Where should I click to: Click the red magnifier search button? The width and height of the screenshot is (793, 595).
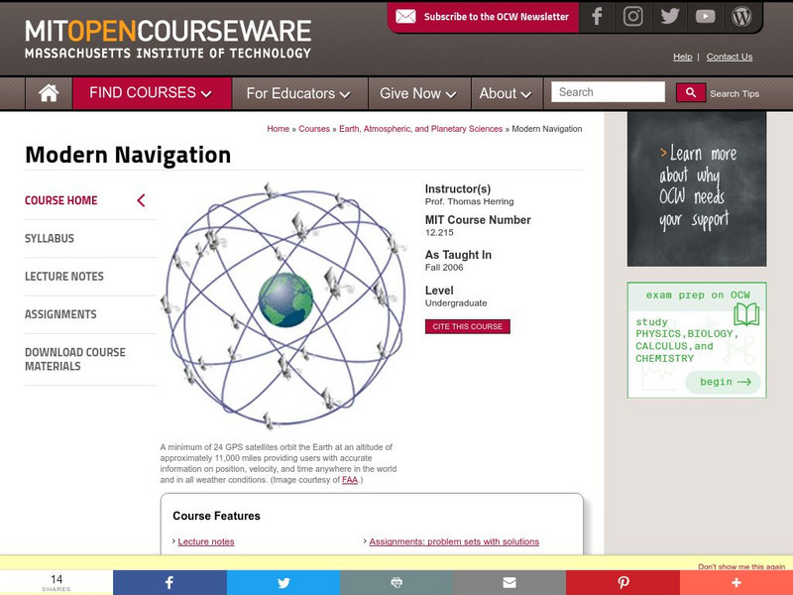pos(690,92)
